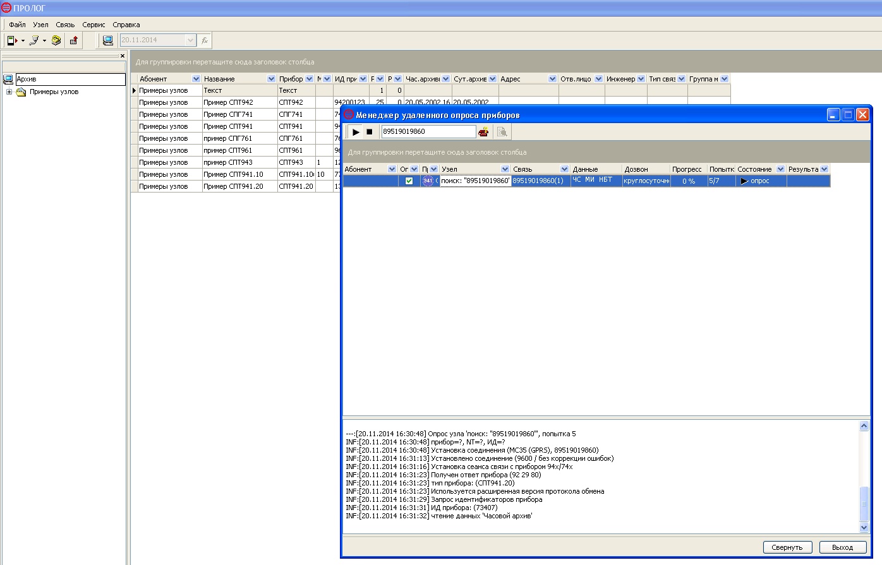Click the yellow telephone icon in main toolbar

(56, 40)
